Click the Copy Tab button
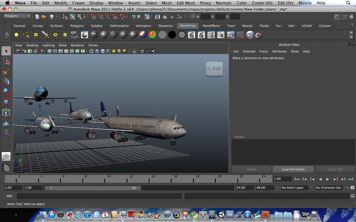Viewport: 356px width, 222px height. click(335, 169)
